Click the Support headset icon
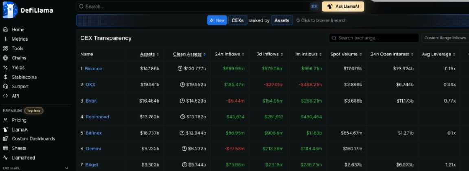 (x=5, y=86)
